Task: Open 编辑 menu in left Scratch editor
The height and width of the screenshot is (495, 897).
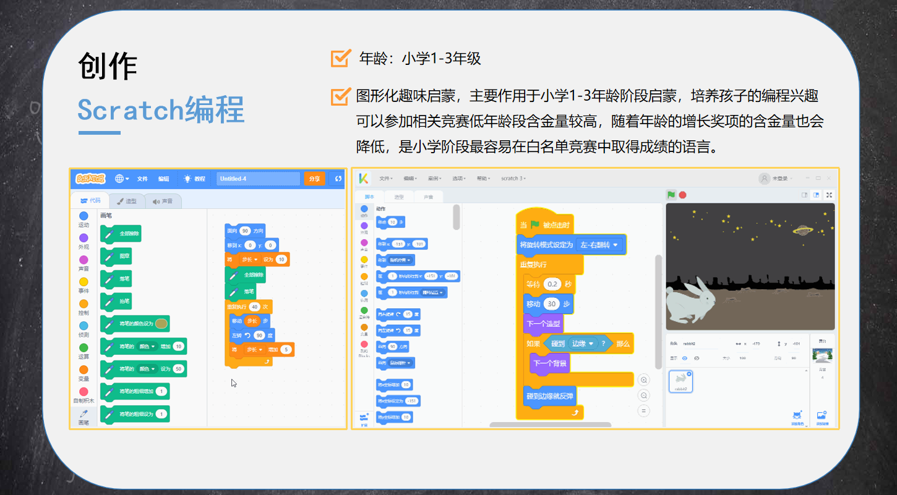Action: click(163, 179)
